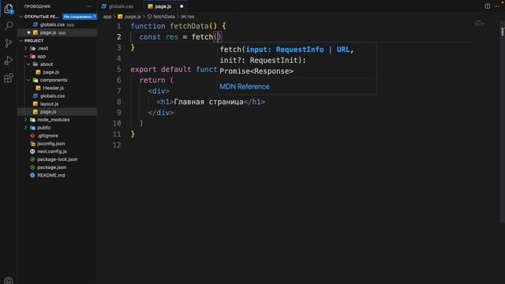Place cursor on 'Главная страница' heading text
This screenshot has width=505, height=284.
[x=208, y=102]
